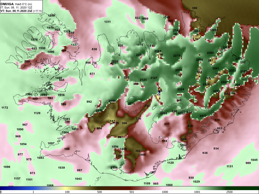The image size is (259, 194).
Task: Select the map value '2311'
Action: pos(139,55)
